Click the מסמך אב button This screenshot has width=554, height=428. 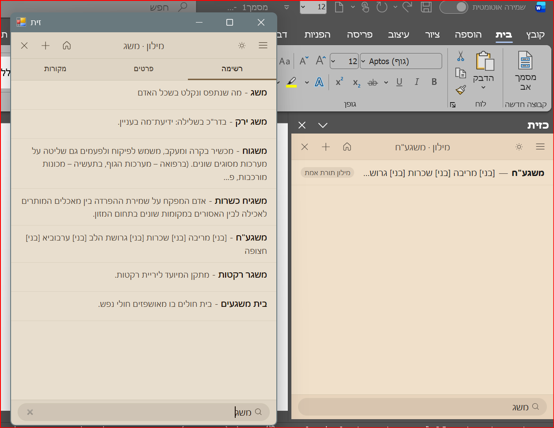(x=525, y=71)
